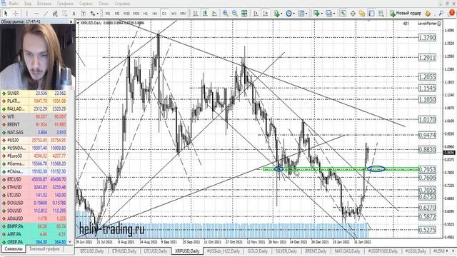Open the Графики menu
The height and width of the screenshot is (257, 457).
(65, 4)
